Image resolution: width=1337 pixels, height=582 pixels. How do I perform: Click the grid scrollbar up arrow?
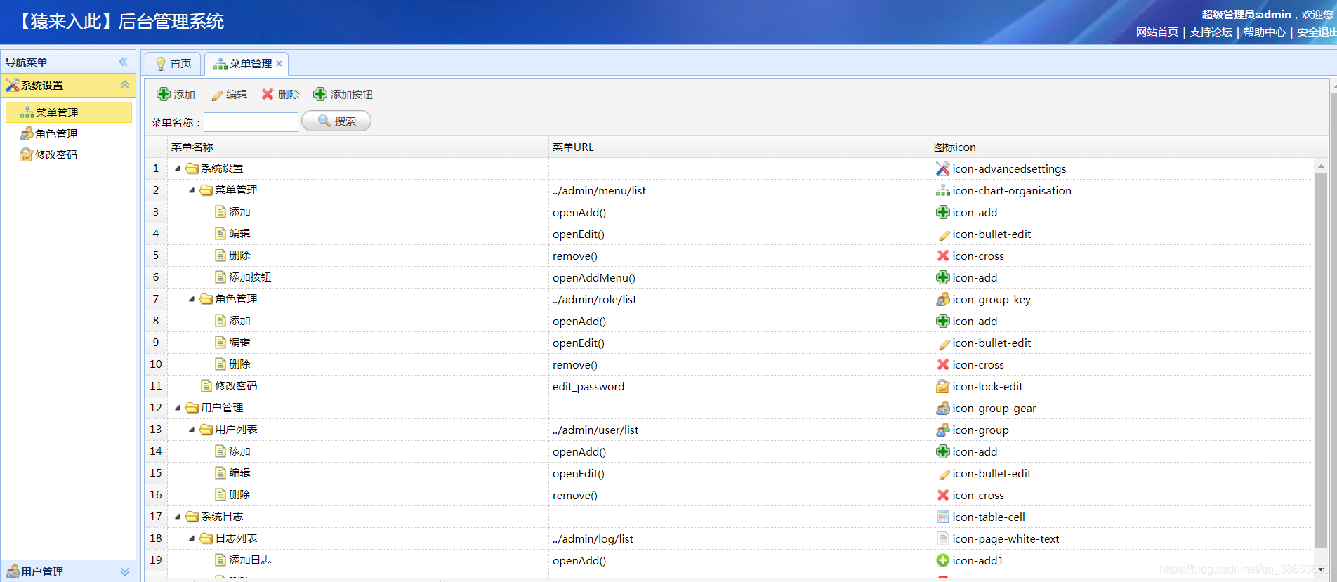coord(1321,166)
